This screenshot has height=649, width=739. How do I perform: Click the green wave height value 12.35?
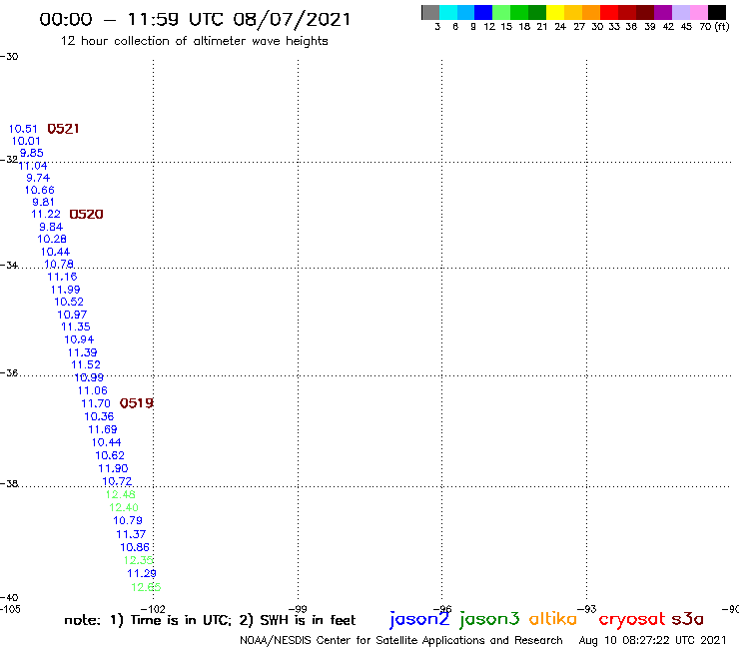pyautogui.click(x=138, y=561)
